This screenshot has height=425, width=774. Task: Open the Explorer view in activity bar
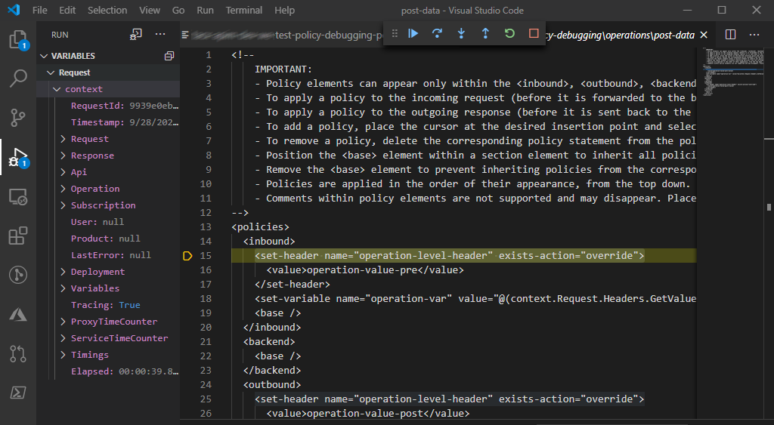pos(18,39)
